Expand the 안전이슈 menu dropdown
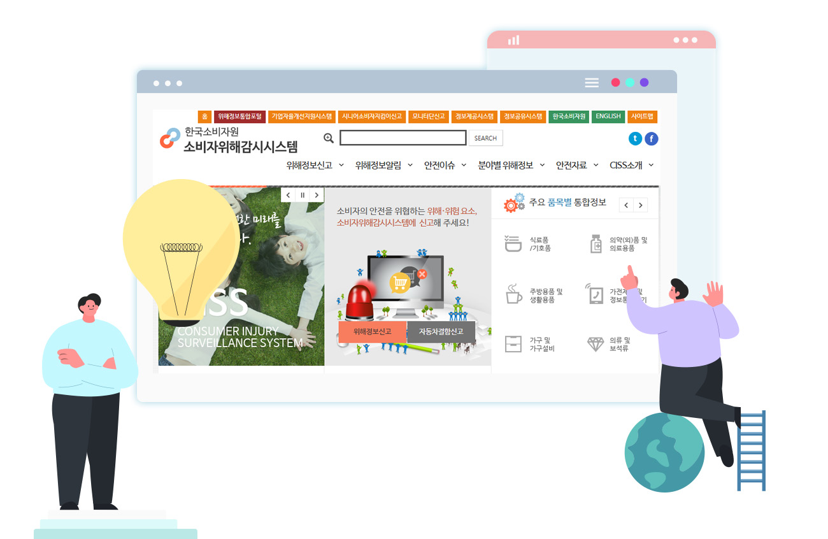828x539 pixels. click(x=445, y=165)
